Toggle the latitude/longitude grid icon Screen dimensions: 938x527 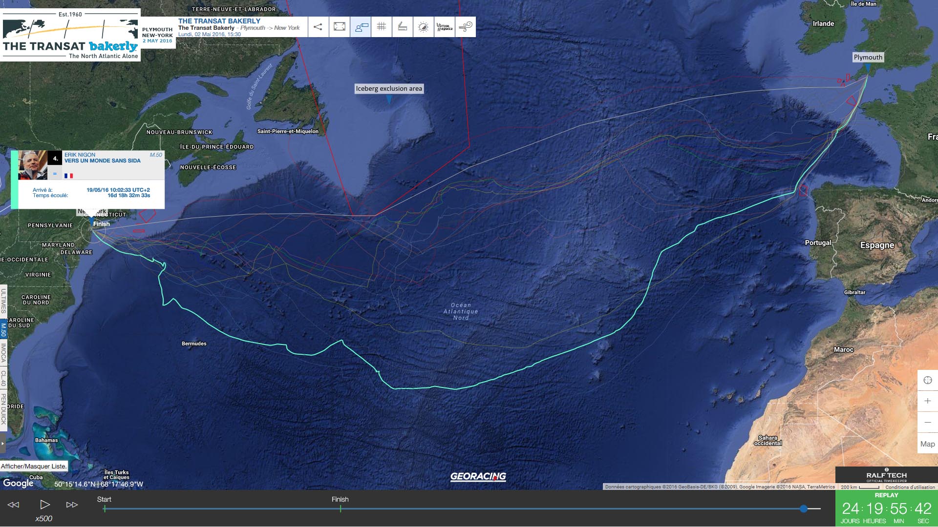pos(382,27)
